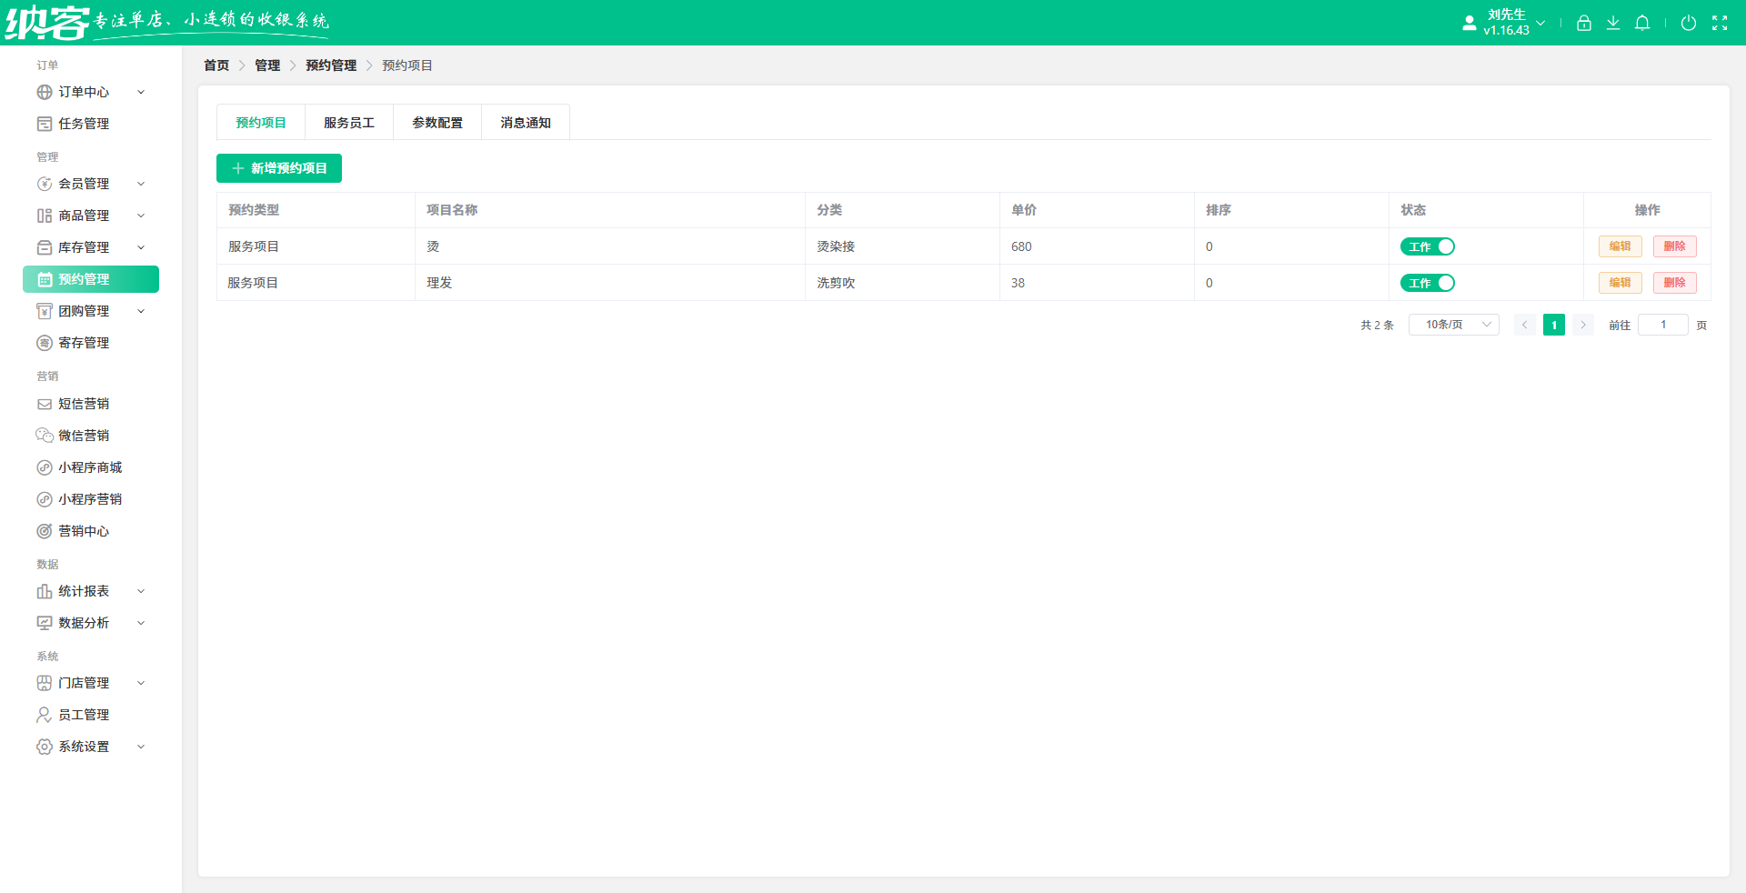Switch to the 服务员工 tab

click(x=349, y=123)
